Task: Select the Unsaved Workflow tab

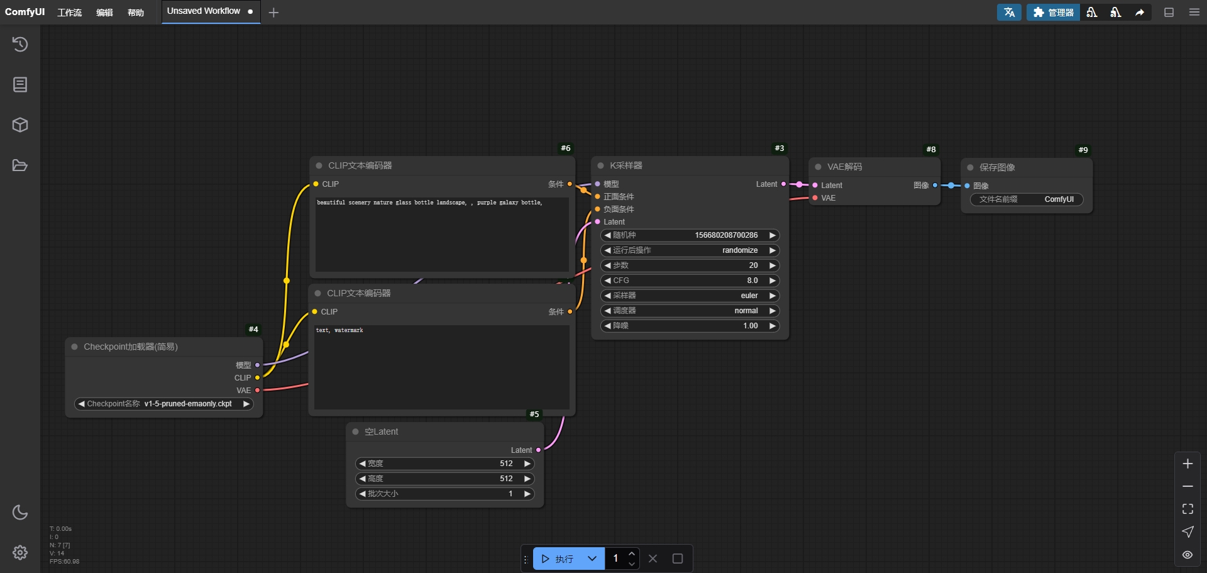Action: [210, 11]
